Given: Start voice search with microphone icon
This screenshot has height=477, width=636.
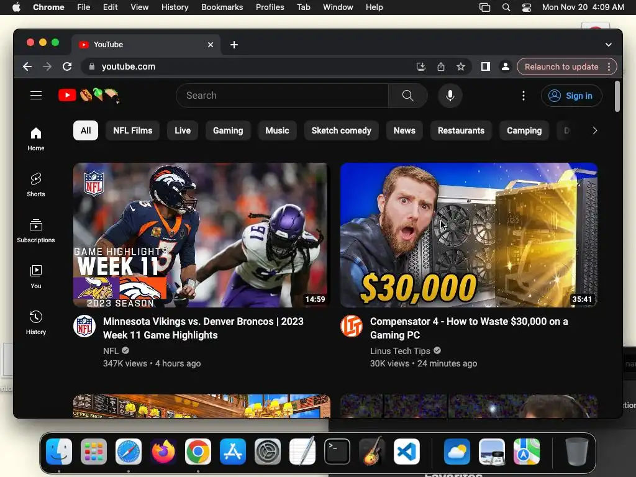Looking at the screenshot, I should [x=450, y=95].
